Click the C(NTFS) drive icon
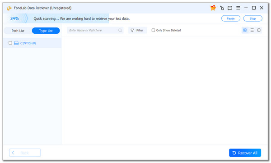Screen dimensions: 271x163 [16, 43]
